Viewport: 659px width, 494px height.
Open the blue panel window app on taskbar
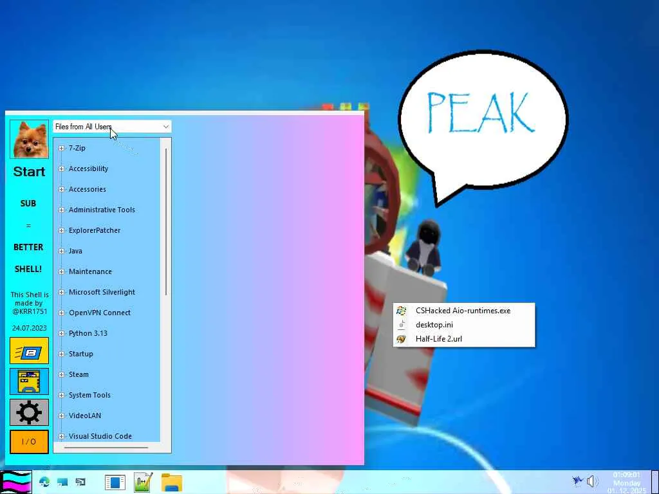click(x=115, y=482)
